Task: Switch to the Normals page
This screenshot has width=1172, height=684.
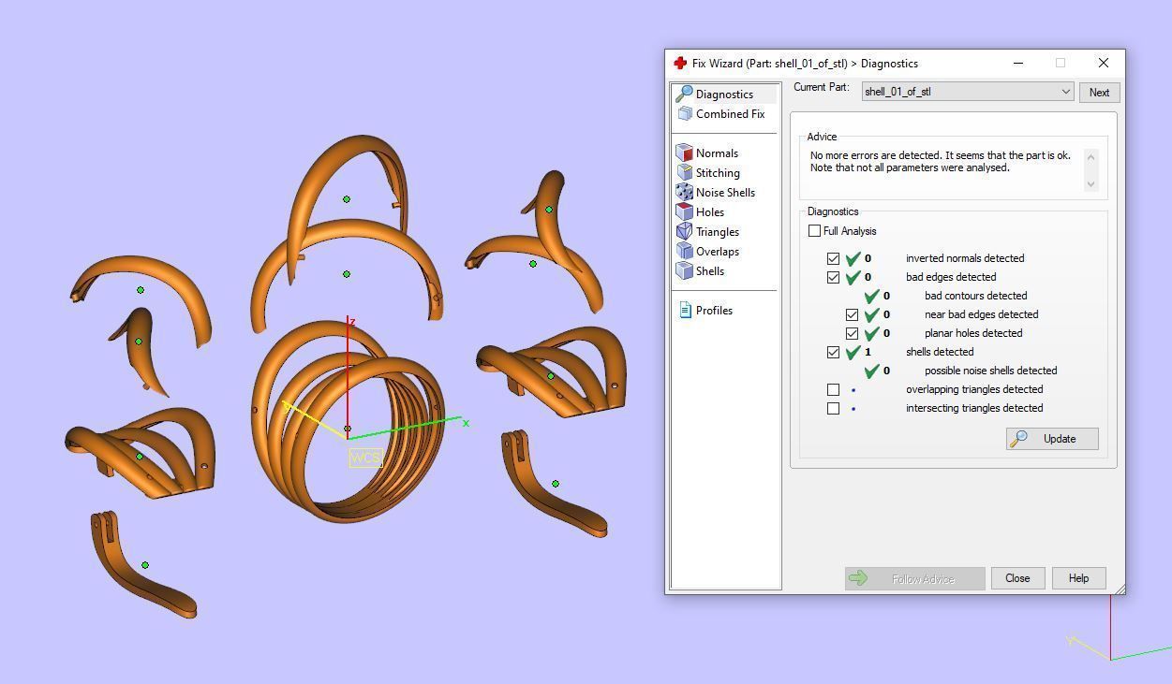Action: pyautogui.click(x=717, y=153)
